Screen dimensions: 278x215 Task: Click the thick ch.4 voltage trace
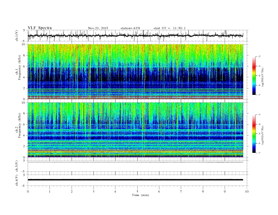click(x=135, y=180)
